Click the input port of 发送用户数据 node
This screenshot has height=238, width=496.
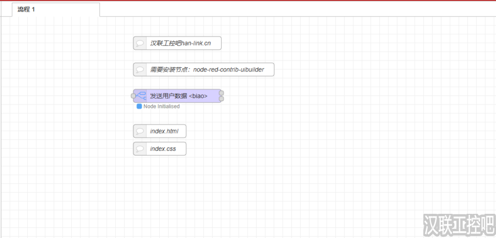coord(133,96)
